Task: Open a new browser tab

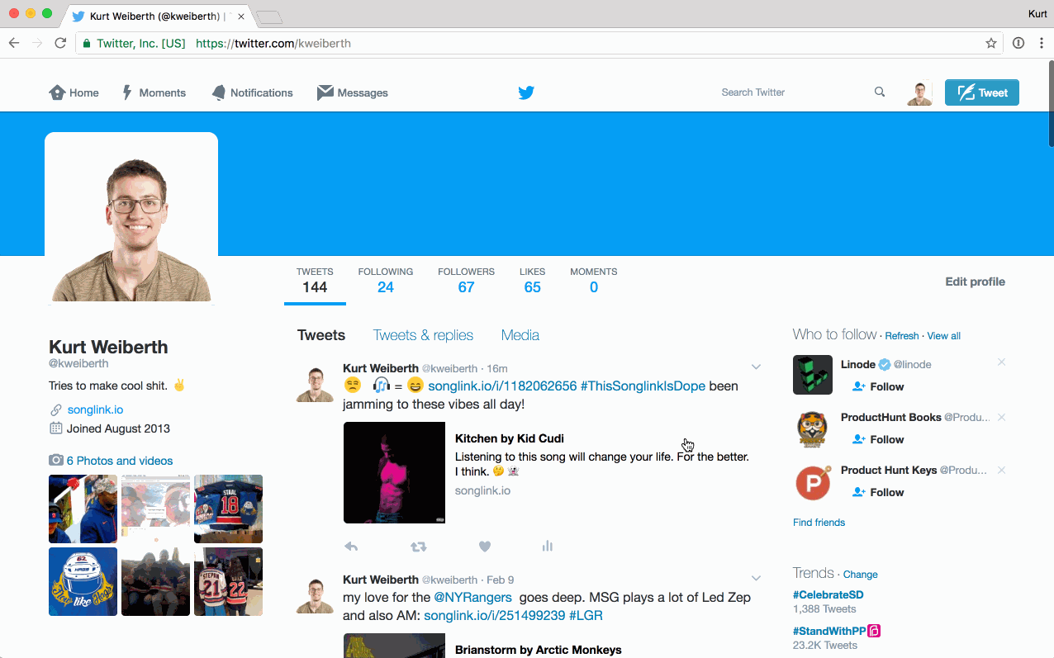Action: [269, 17]
